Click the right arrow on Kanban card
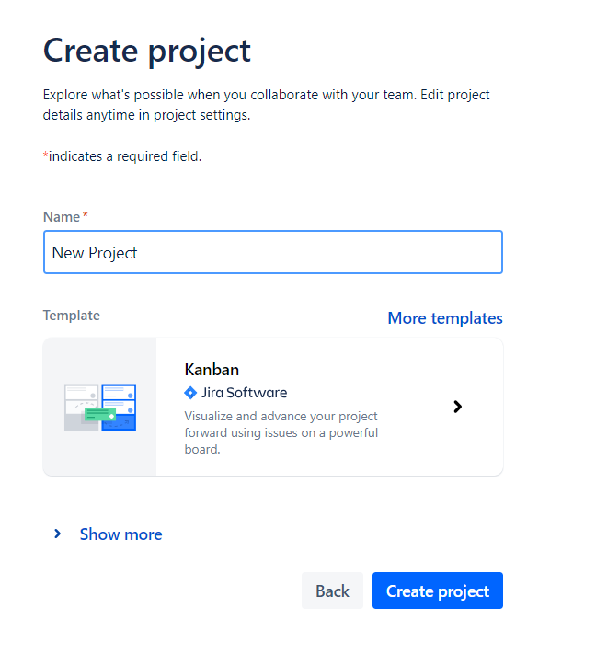Screen dimensions: 596x666 [457, 407]
